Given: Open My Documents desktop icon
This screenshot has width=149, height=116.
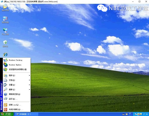Looking at the screenshot, I should click(5, 8).
